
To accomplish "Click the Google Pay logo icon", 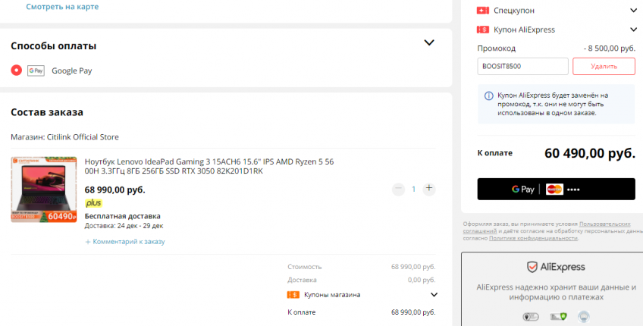I will tap(36, 71).
